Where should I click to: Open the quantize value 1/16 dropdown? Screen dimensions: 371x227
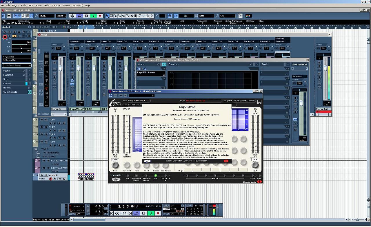(228, 16)
